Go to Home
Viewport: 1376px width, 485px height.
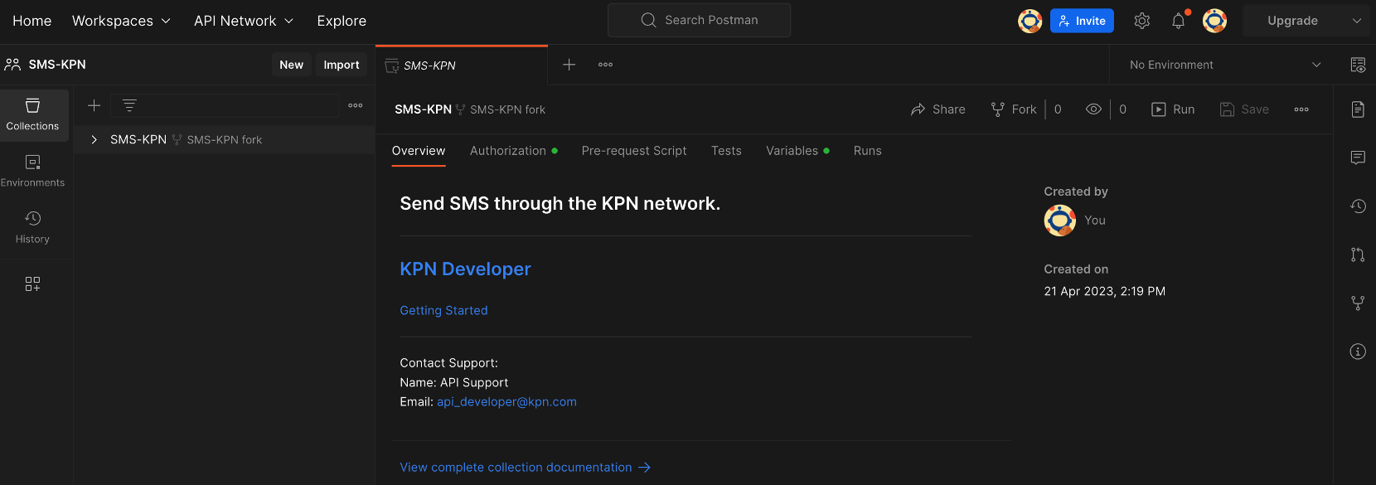[x=32, y=21]
